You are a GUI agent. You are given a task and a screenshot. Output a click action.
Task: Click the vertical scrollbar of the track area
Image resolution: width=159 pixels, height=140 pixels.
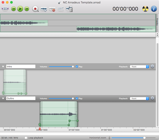point(157,85)
